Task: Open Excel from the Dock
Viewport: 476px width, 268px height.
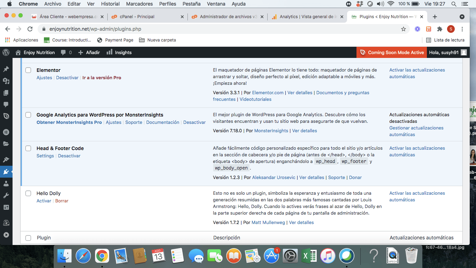Action: point(309,256)
